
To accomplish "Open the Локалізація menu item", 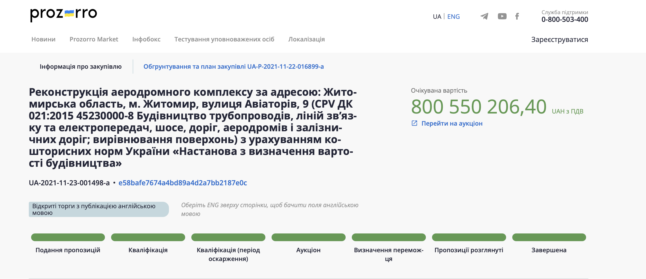I will (x=307, y=39).
